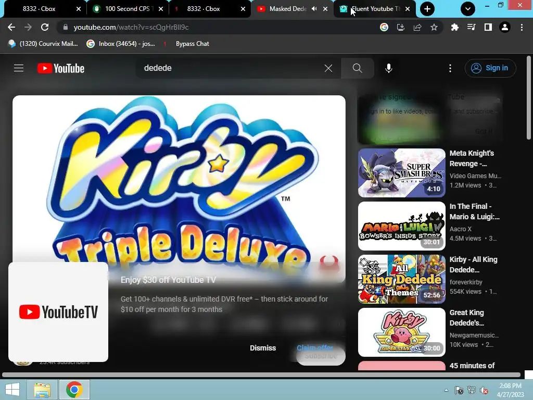This screenshot has width=533, height=400.
Task: Open the Chrome three-dot menu
Action: [522, 27]
